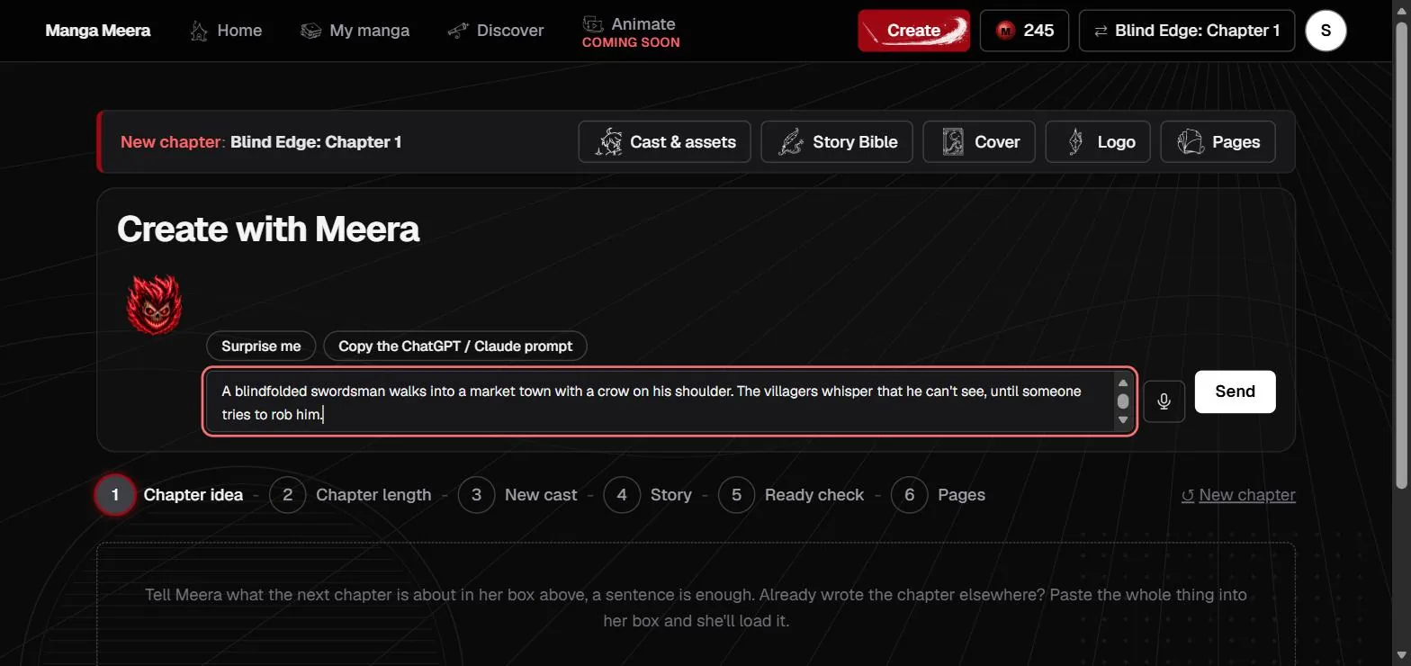Click the New chapter reset link
Viewport: 1411px width, 666px height.
click(1238, 495)
